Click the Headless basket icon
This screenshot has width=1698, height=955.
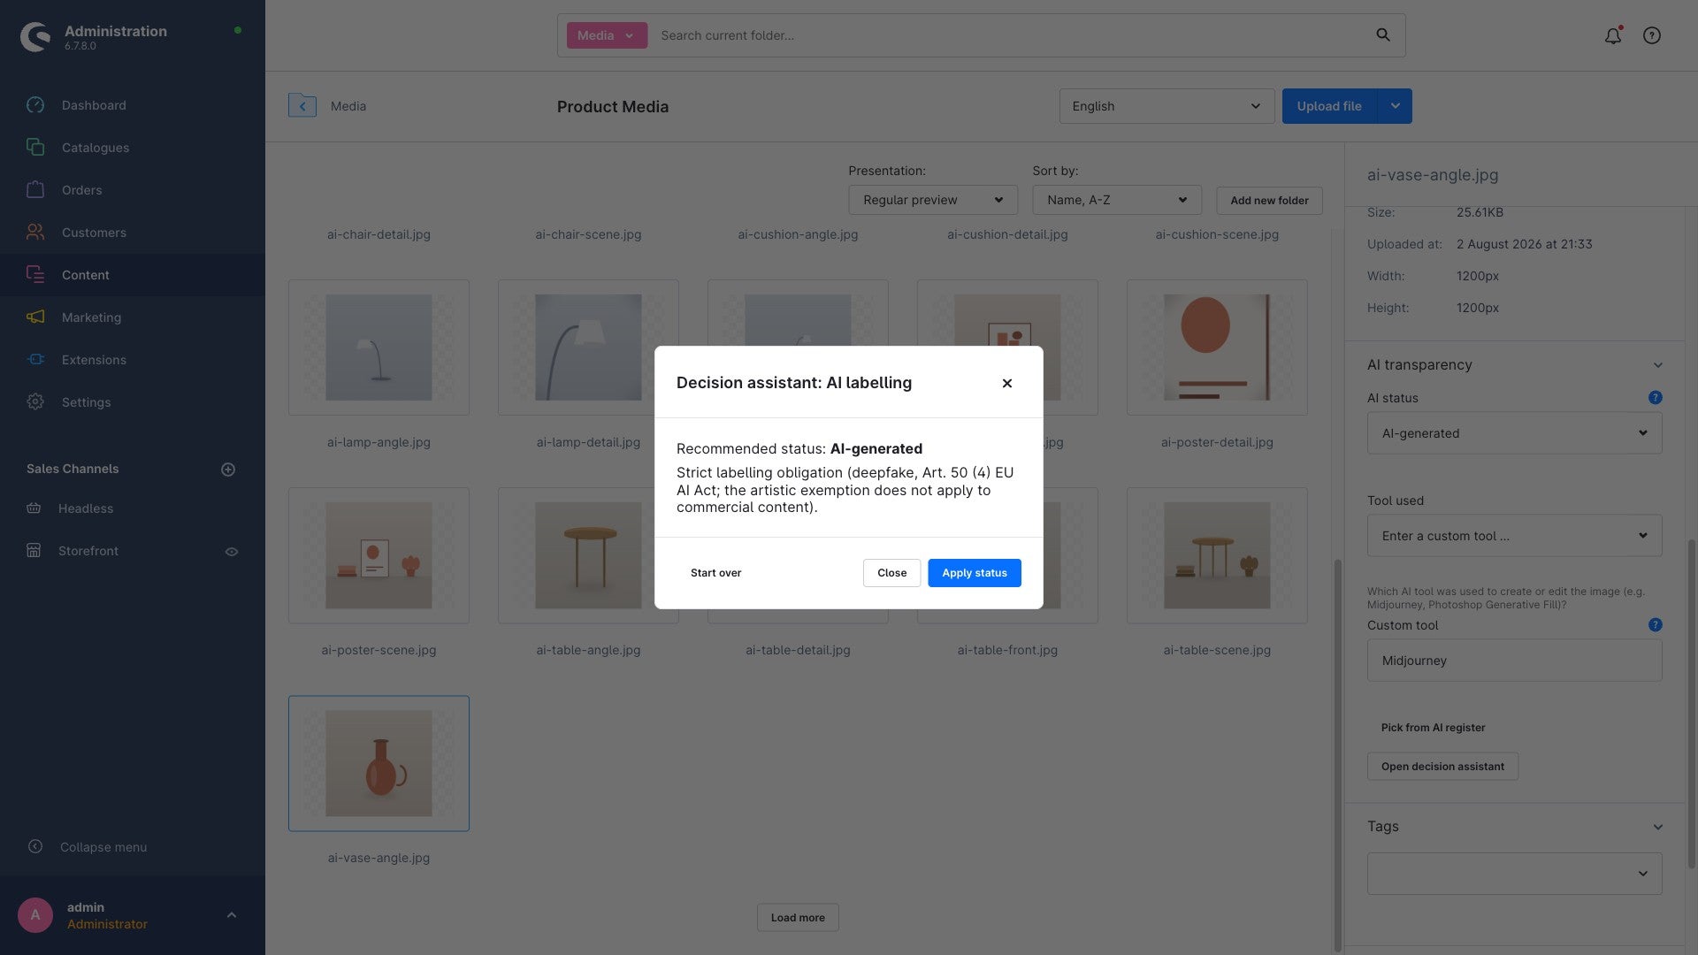[x=34, y=508]
